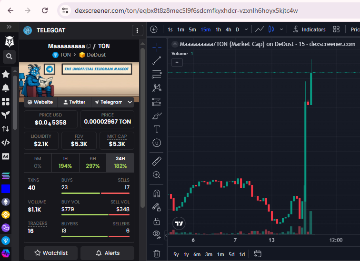Open gainers and losers arrows icon
Image resolution: width=360 pixels, height=261 pixels.
pyautogui.click(x=6, y=129)
